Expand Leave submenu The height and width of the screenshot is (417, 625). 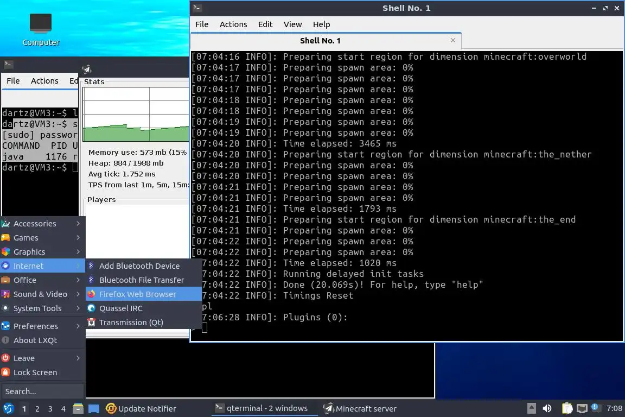[x=42, y=358]
